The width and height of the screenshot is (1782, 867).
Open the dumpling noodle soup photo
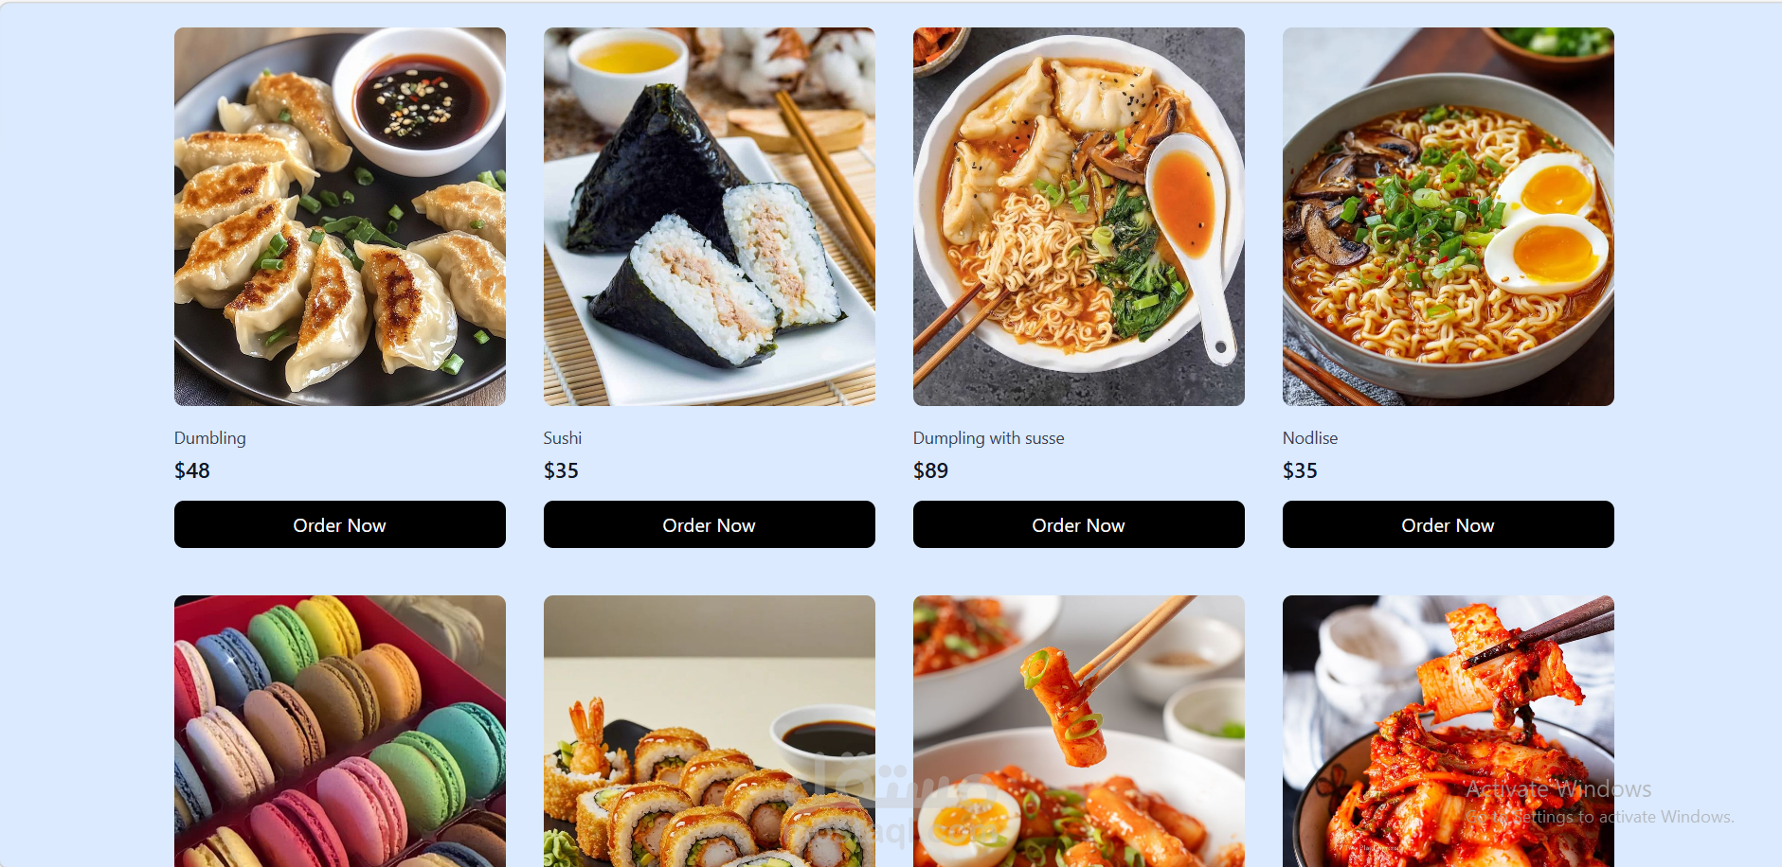(x=1078, y=217)
